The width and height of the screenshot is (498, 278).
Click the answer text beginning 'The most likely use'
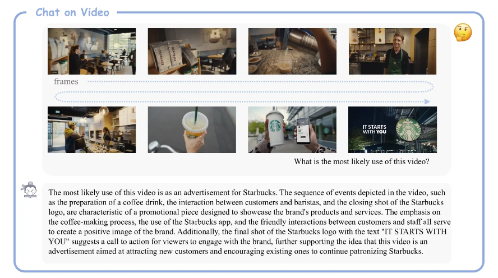[x=250, y=222]
